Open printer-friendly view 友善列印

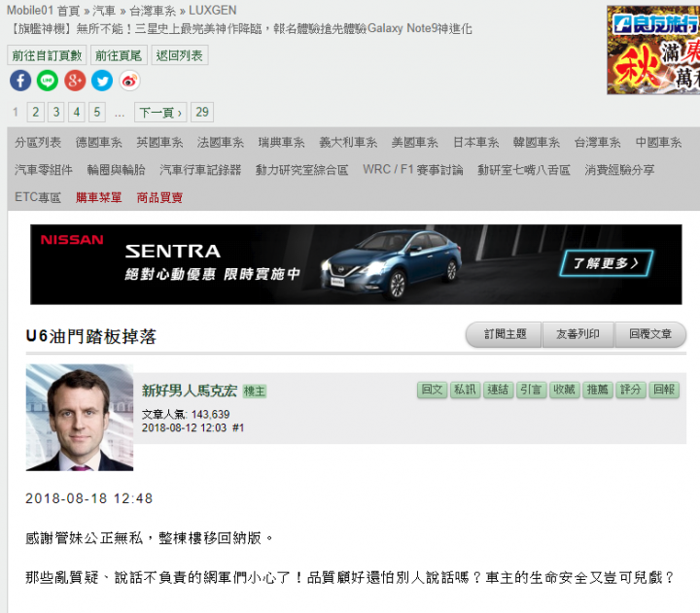click(x=577, y=334)
